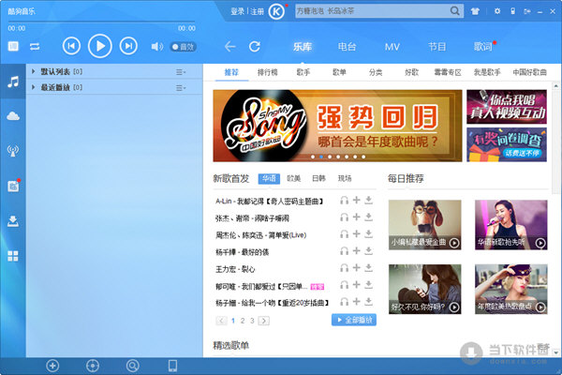Click the bottom search list magnifier icon
562x375 pixels.
[x=133, y=366]
